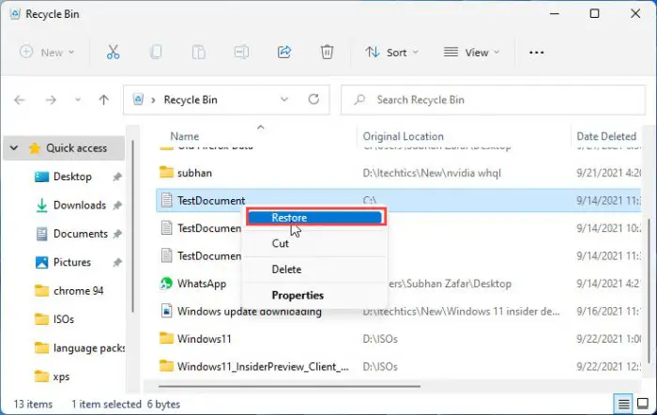Go up one folder level

pos(103,100)
